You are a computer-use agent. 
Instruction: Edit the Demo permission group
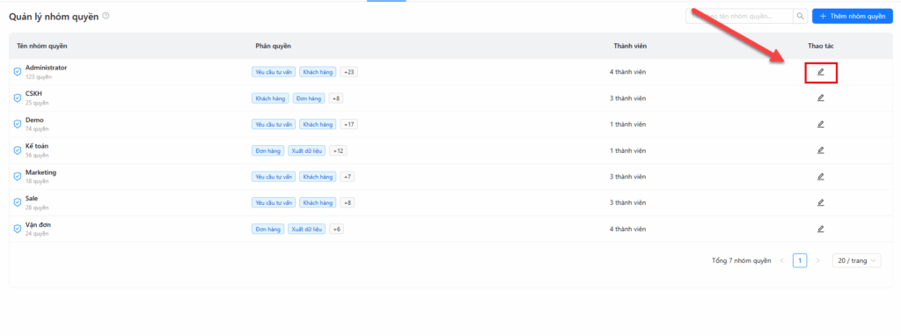820,124
